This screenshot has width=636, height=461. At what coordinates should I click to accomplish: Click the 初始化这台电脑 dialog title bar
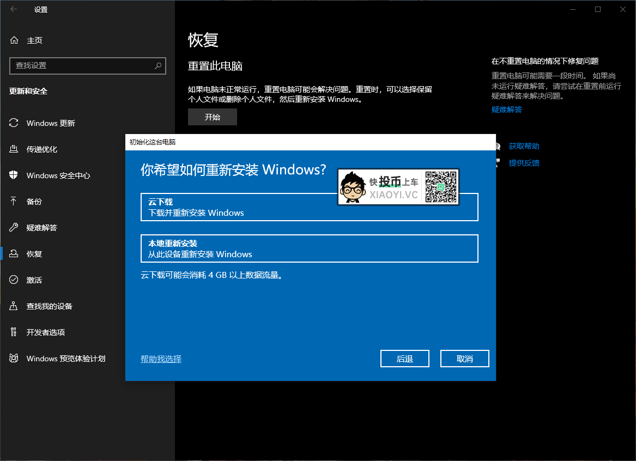pyautogui.click(x=310, y=142)
